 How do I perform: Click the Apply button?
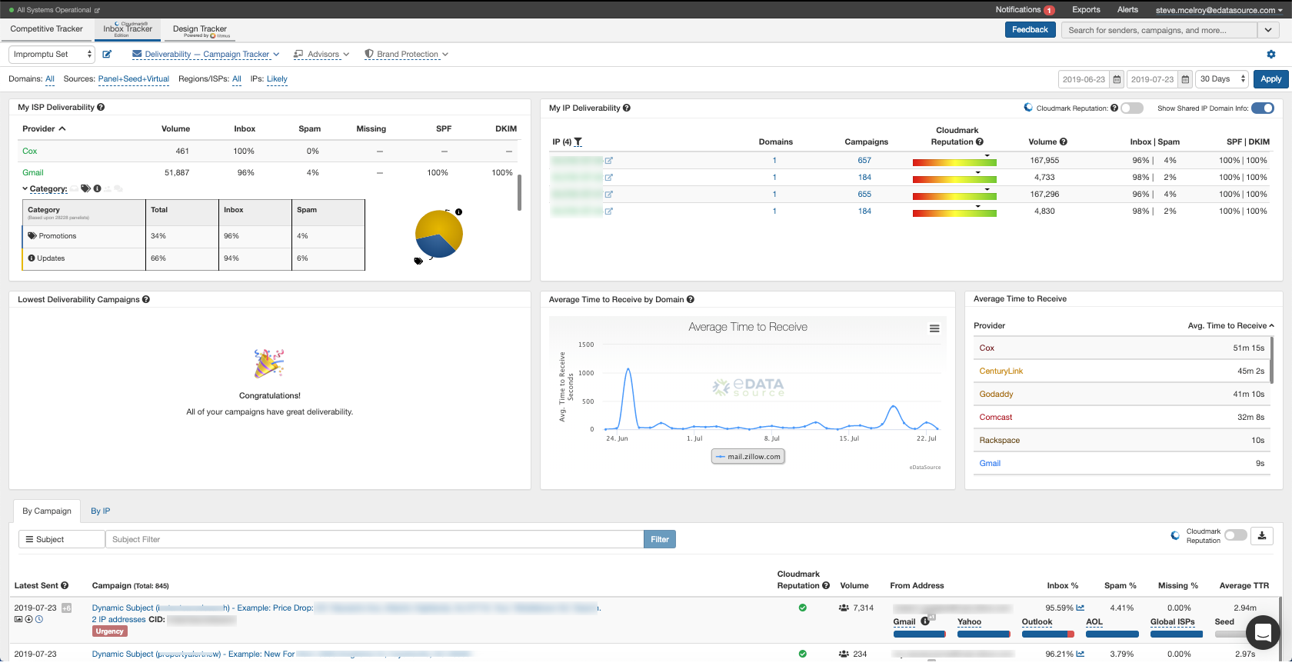[1270, 79]
